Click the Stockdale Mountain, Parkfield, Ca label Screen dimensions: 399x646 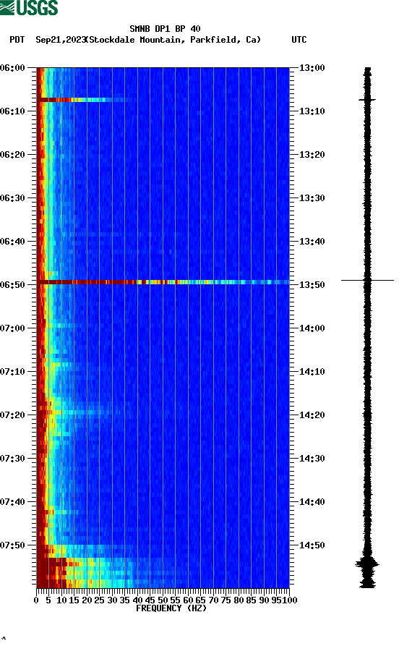pos(173,40)
